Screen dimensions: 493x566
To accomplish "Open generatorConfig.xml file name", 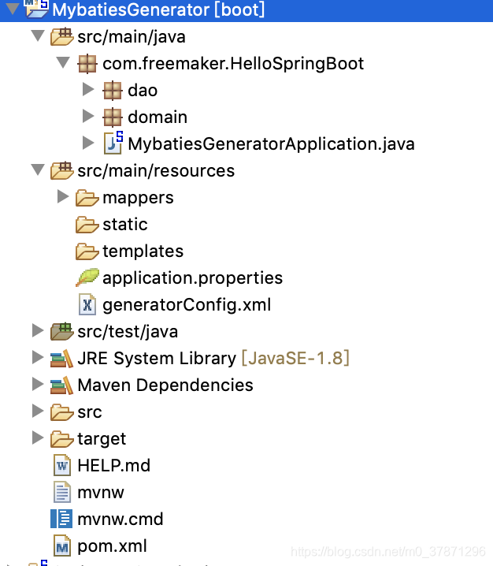I will 187,305.
